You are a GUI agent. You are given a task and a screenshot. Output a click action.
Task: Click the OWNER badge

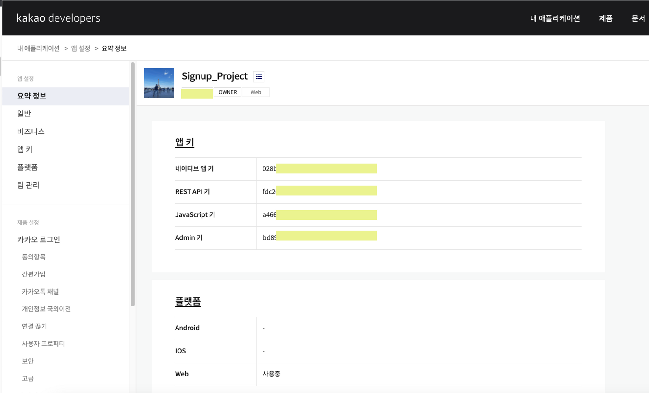pos(227,92)
